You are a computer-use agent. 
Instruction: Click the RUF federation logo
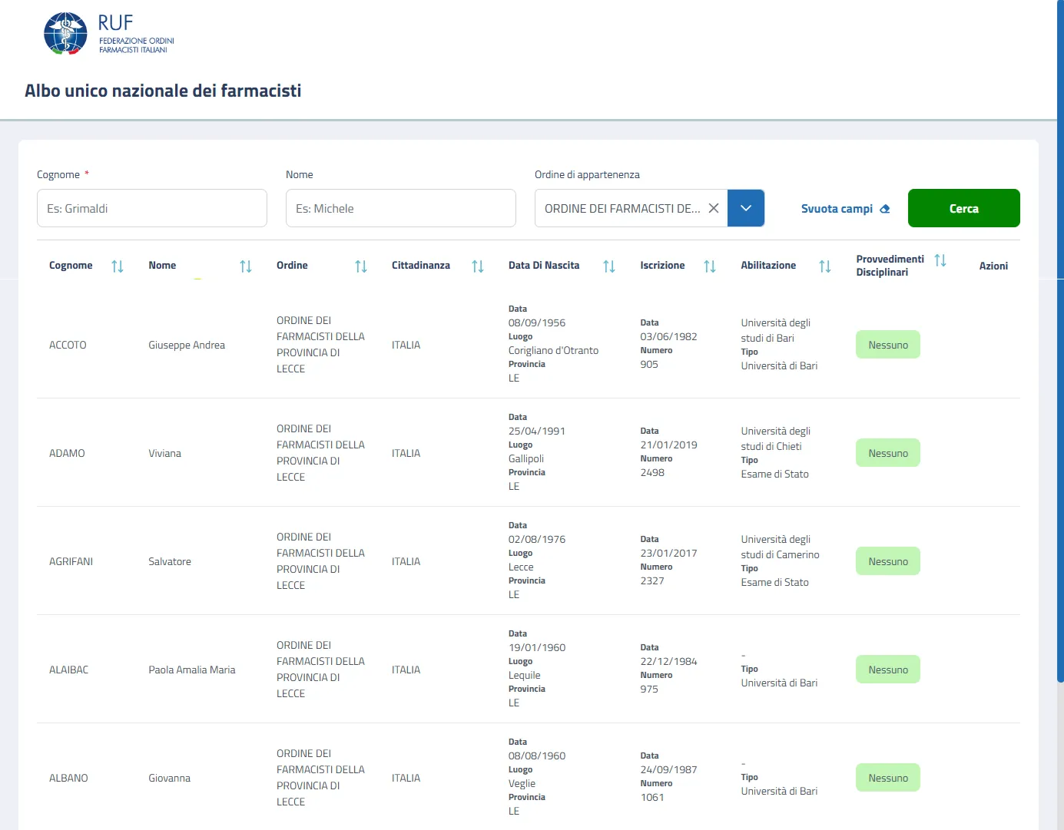click(x=109, y=34)
